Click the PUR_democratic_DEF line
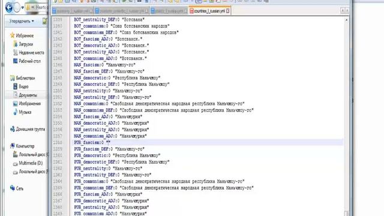This screenshot has width=384, height=216. [122, 162]
